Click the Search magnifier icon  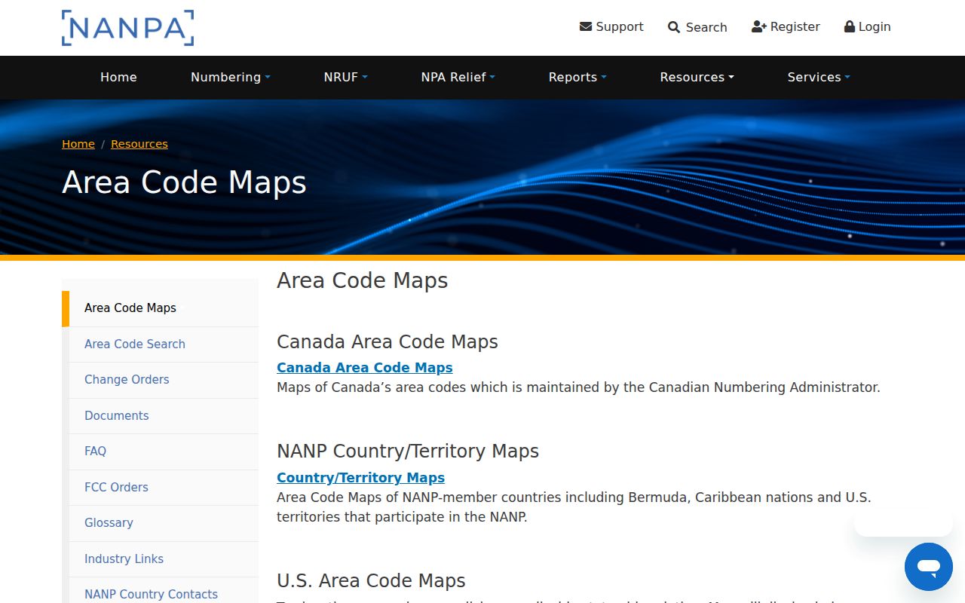(x=674, y=27)
